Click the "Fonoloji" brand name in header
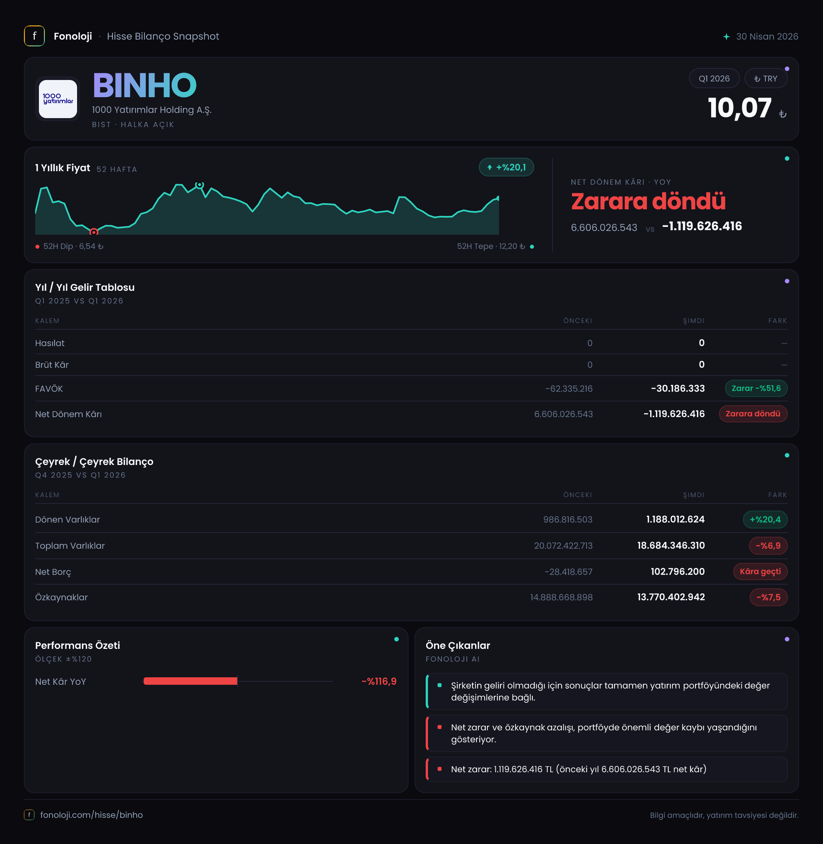Viewport: 823px width, 844px height. 73,36
